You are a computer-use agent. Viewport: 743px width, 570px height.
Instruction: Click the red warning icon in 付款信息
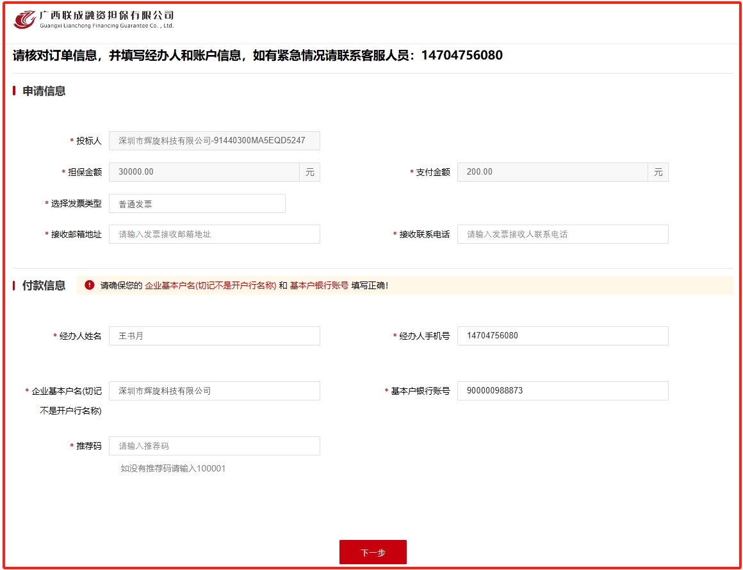(x=89, y=285)
